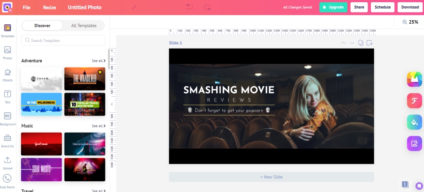Click the popcorn reminder text on canvas
Viewport: 424px width, 192px height.
point(229,110)
